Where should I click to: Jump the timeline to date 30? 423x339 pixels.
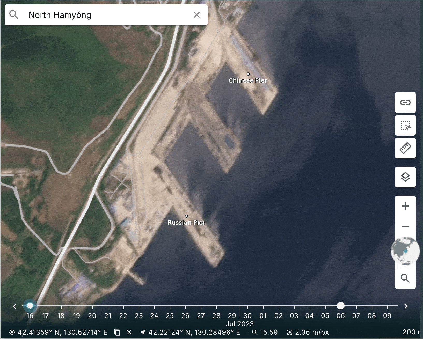[x=247, y=315]
